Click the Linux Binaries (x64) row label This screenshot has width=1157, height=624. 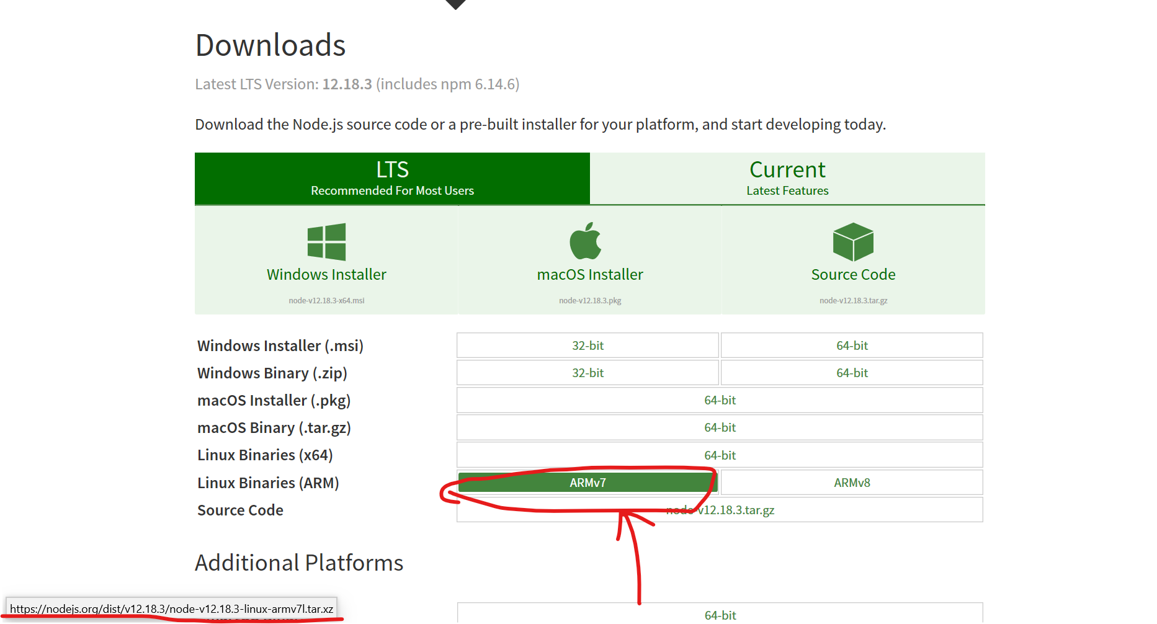[265, 455]
